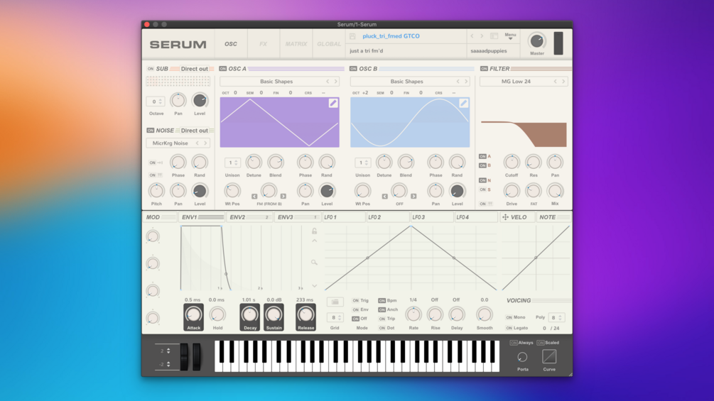The image size is (714, 401).
Task: Toggle LFO Bpm sync switch
Action: click(x=382, y=300)
